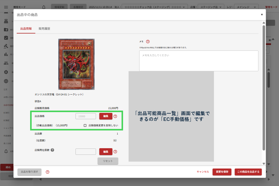The image size is (279, 186).
Task: Click the settings gear icon in sidebar
Action: [6, 72]
